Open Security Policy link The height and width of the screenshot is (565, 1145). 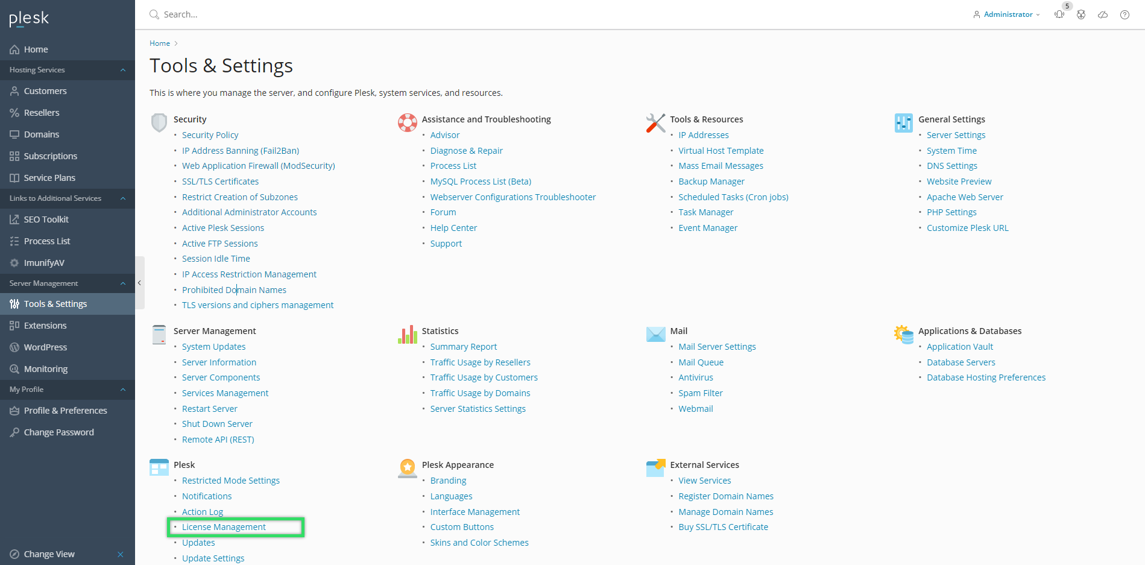210,135
